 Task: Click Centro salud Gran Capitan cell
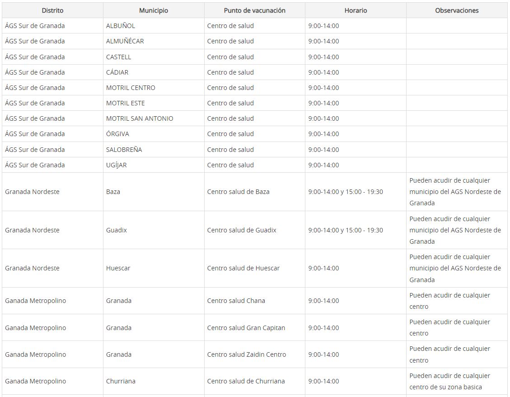[x=246, y=328]
